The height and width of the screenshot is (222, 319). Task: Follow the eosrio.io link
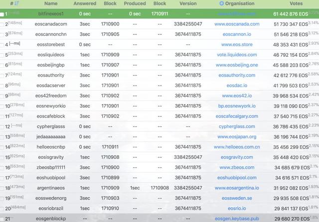(x=237, y=208)
